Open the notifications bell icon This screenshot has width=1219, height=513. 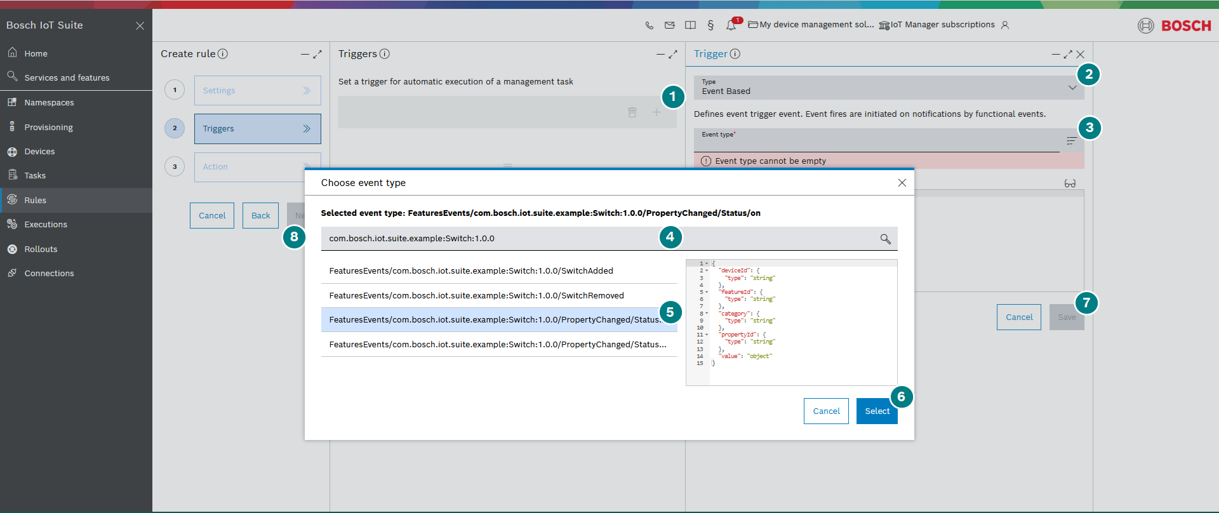731,25
